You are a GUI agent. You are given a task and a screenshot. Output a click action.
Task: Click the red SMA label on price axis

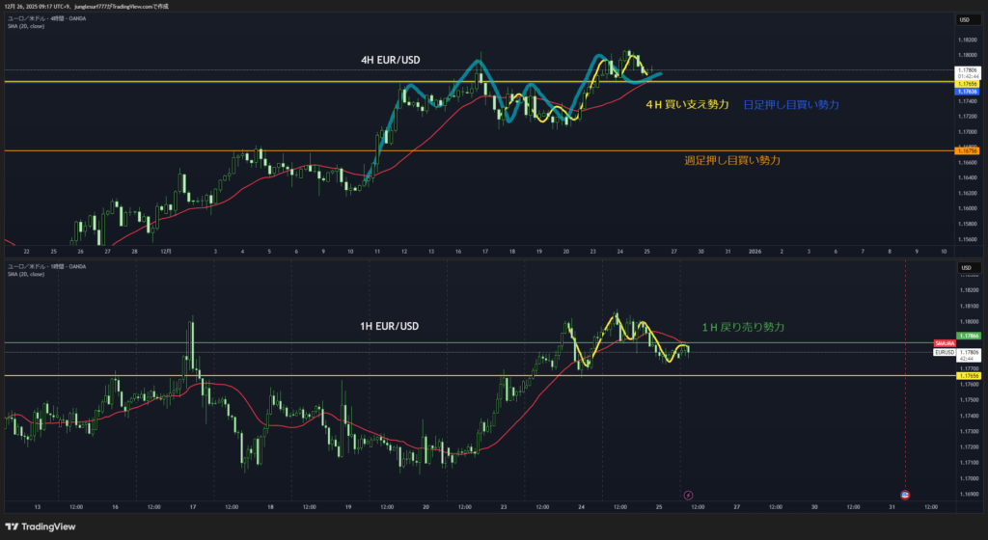tap(944, 343)
